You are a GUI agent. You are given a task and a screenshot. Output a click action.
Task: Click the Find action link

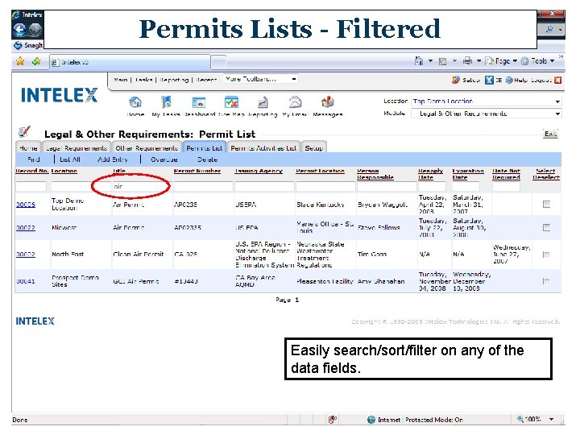[34, 159]
